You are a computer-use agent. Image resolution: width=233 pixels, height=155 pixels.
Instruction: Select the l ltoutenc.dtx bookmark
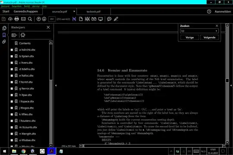(x=27, y=121)
